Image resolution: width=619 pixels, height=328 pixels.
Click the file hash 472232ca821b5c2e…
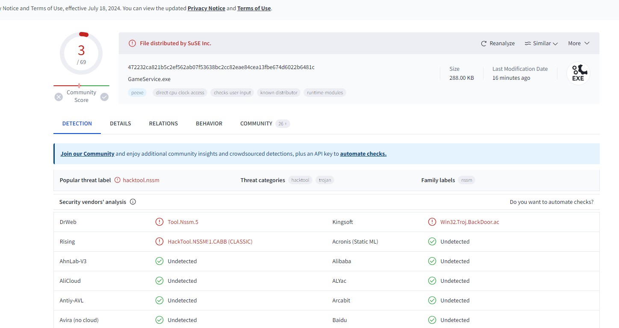click(x=221, y=67)
